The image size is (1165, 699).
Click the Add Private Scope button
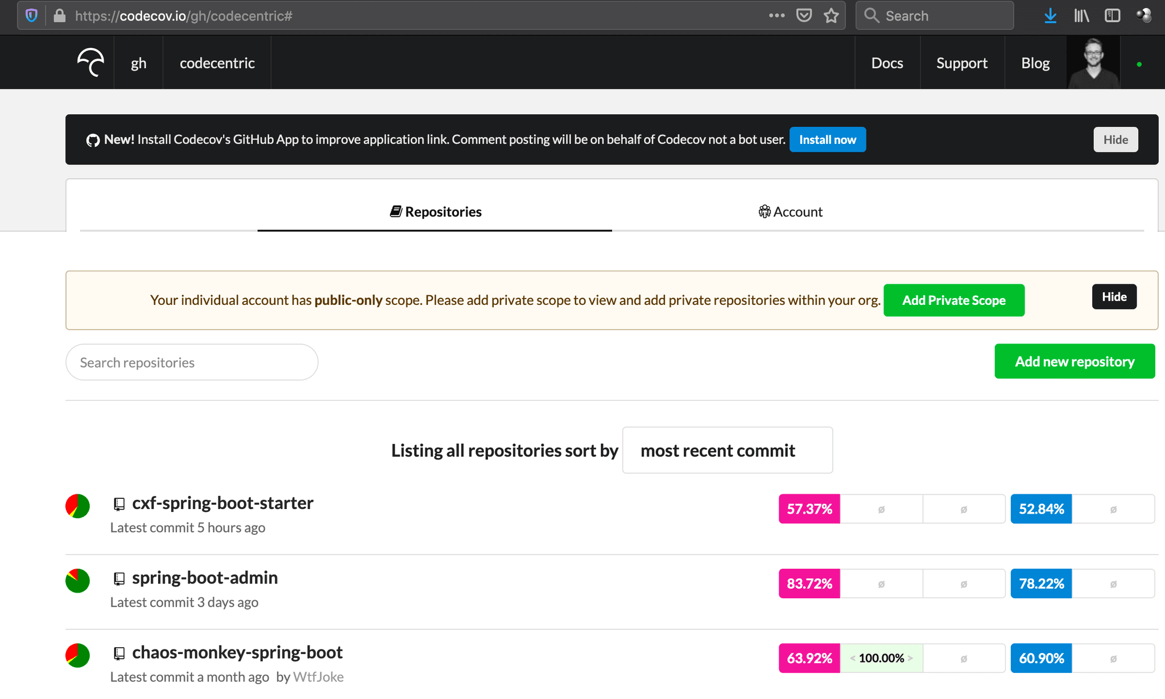(953, 300)
